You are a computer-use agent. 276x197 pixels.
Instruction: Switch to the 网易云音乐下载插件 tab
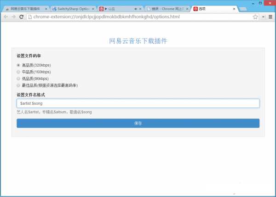26,9
